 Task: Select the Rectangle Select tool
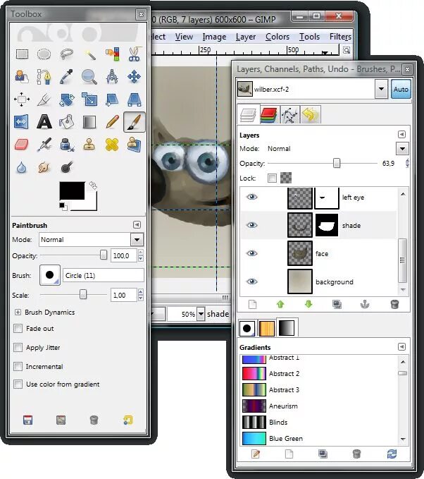point(22,54)
